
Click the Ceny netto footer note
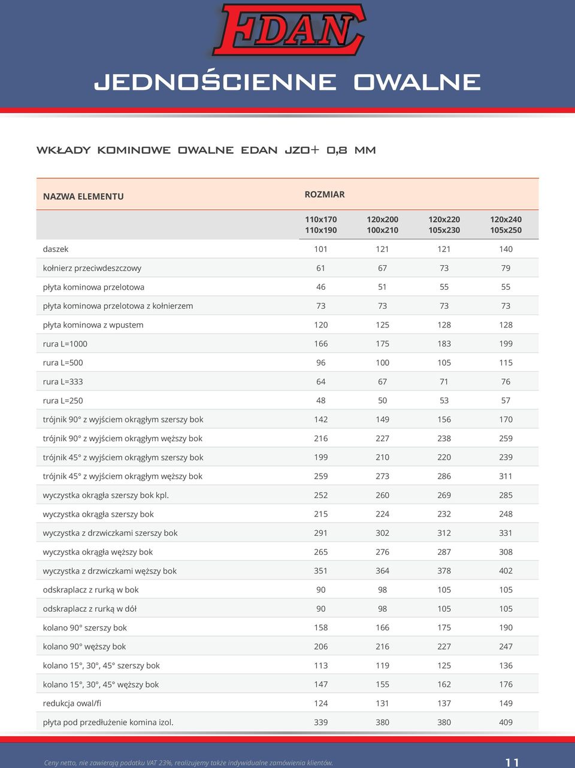coord(189,763)
